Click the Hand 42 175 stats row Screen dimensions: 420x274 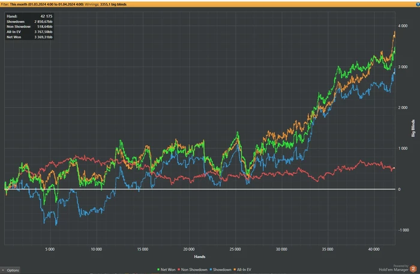coord(29,16)
